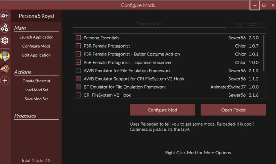Select the grey-haired character application icon
This screenshot has width=276, height=164.
[x=5, y=56]
